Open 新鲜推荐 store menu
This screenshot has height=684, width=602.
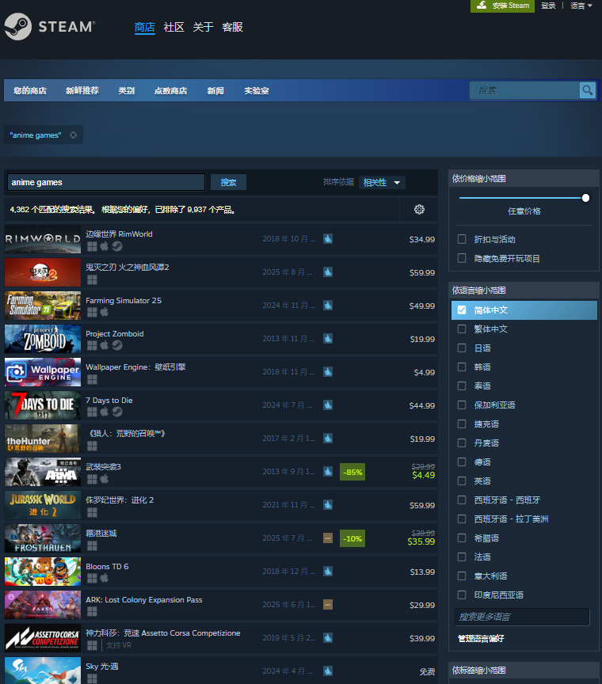click(x=82, y=90)
